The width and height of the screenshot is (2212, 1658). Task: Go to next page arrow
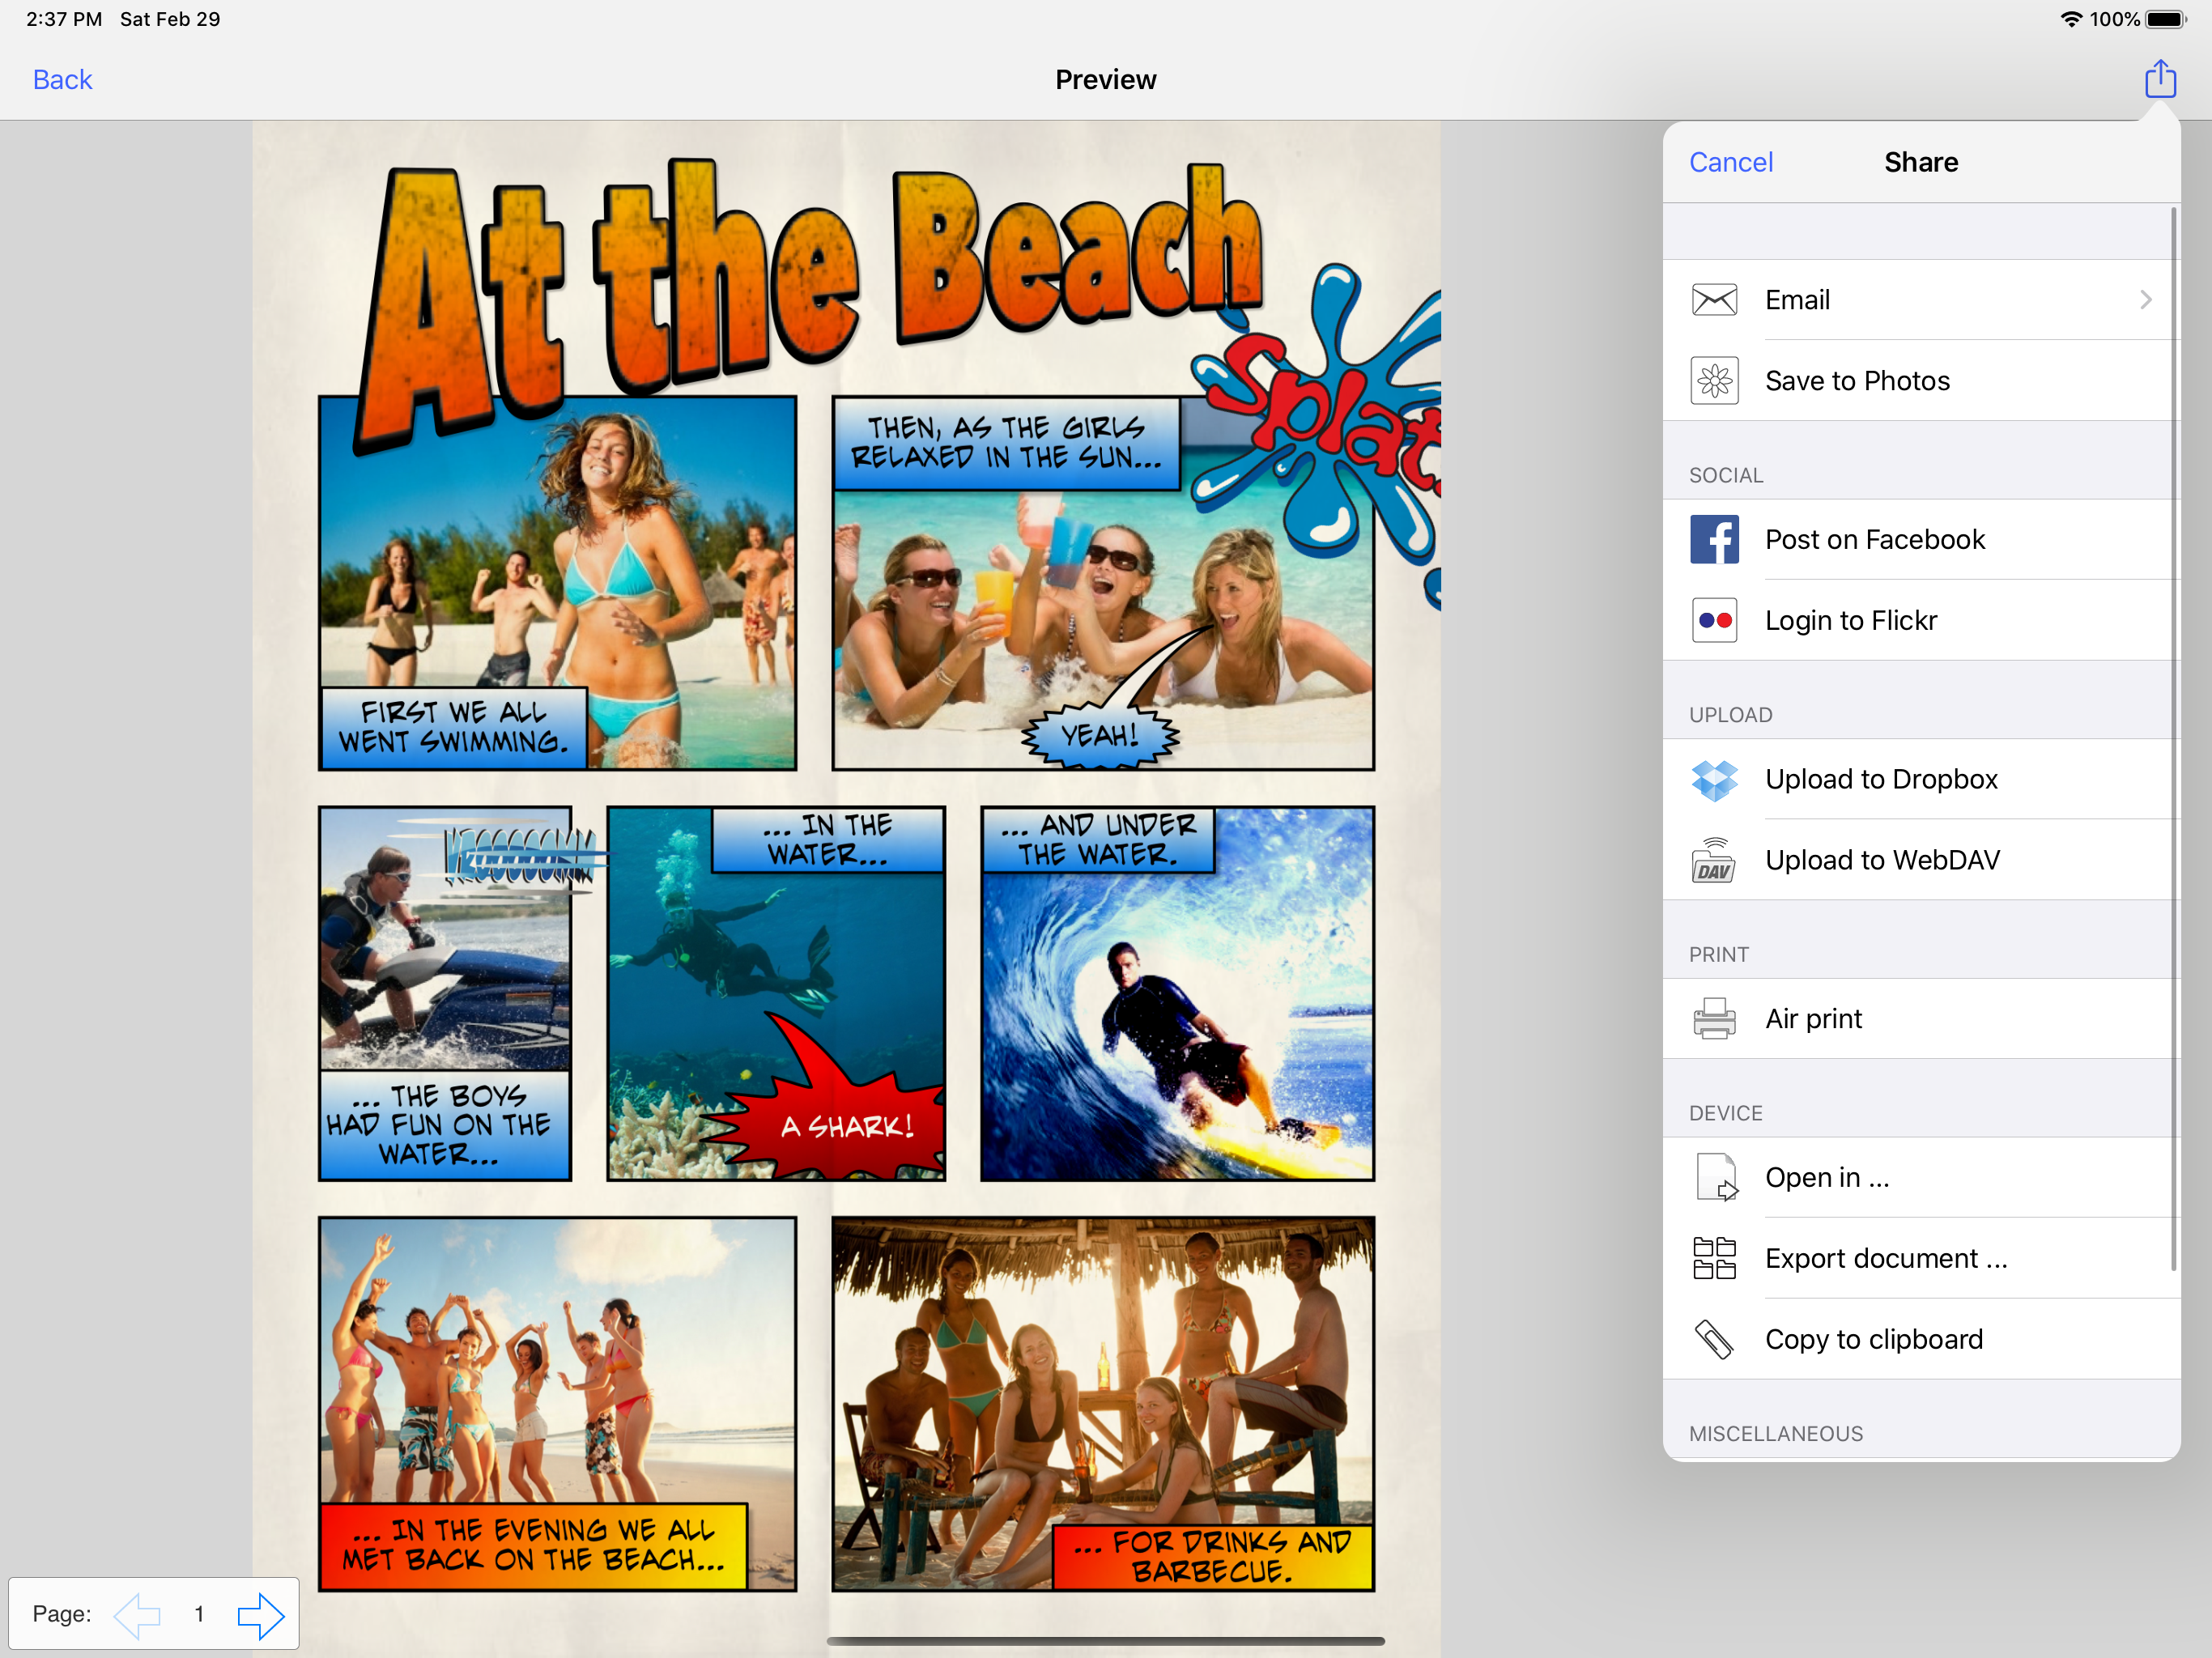coord(261,1615)
